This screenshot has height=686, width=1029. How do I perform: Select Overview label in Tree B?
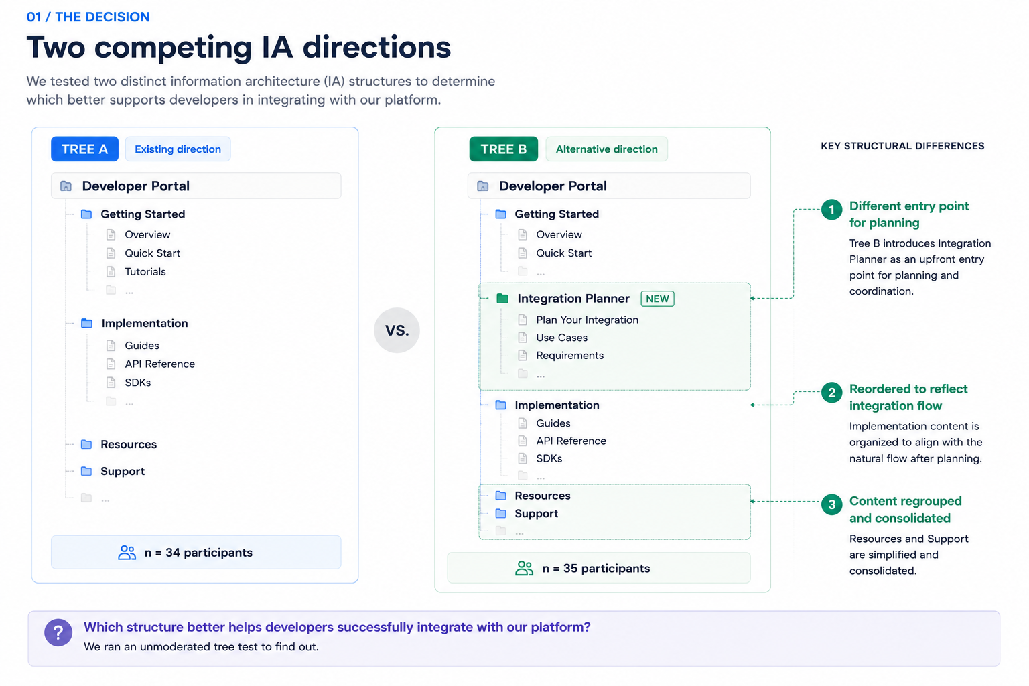click(x=559, y=235)
